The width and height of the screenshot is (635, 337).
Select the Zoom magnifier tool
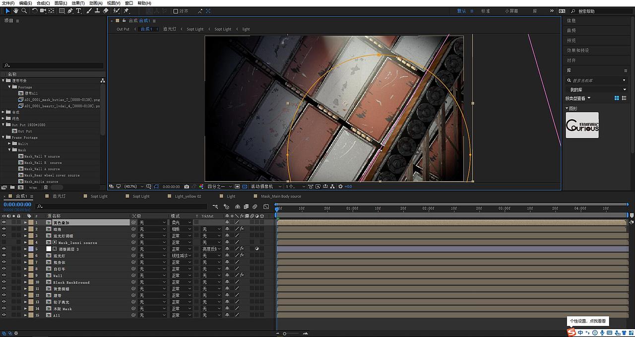point(24,10)
